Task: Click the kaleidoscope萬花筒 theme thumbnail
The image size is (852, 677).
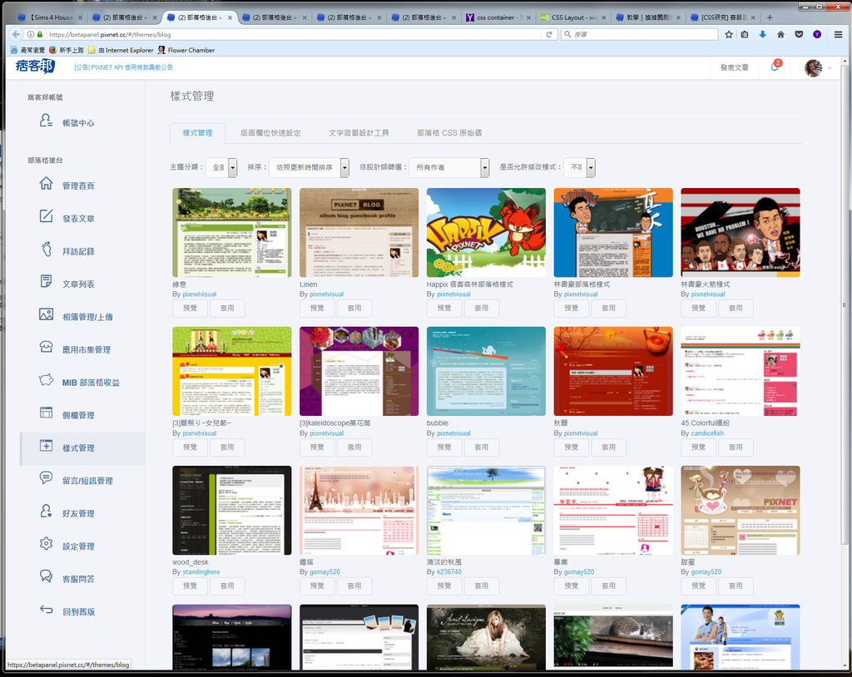Action: (359, 371)
